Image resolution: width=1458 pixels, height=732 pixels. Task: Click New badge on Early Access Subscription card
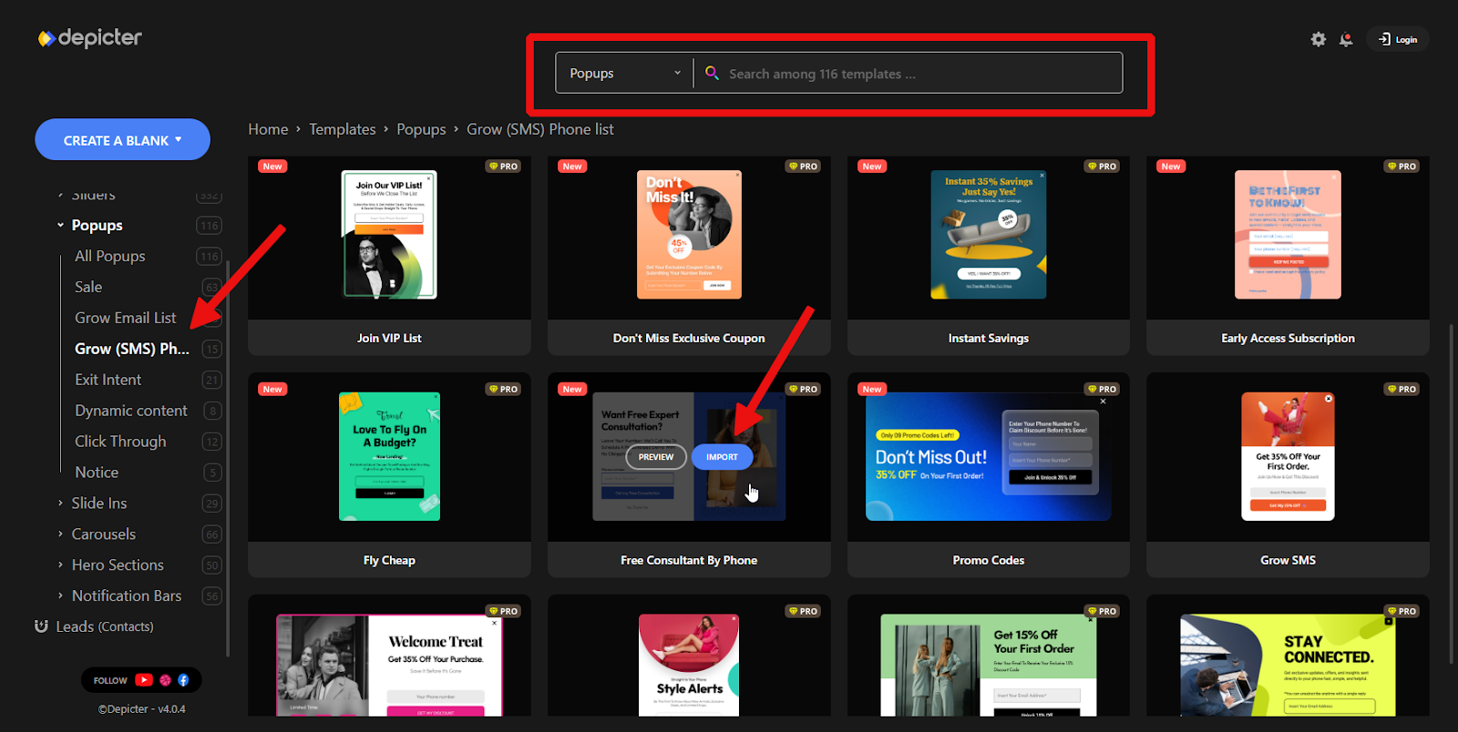point(1171,167)
